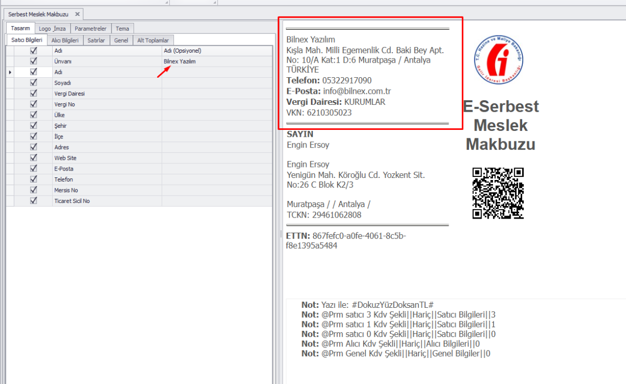
Task: Open the Parametreler tab
Action: (x=90, y=29)
